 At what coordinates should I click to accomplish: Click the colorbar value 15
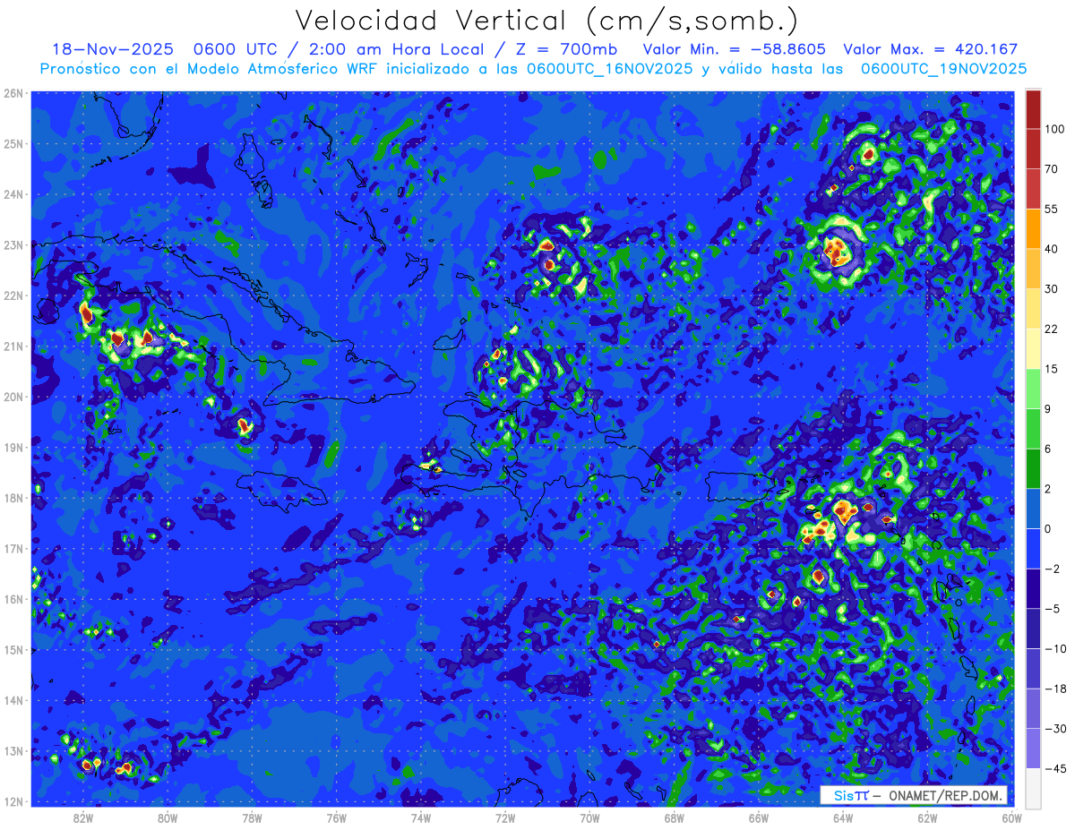pos(1052,369)
